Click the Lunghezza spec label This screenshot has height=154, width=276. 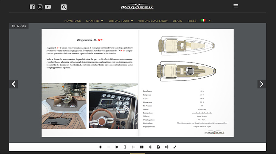pos(147,91)
